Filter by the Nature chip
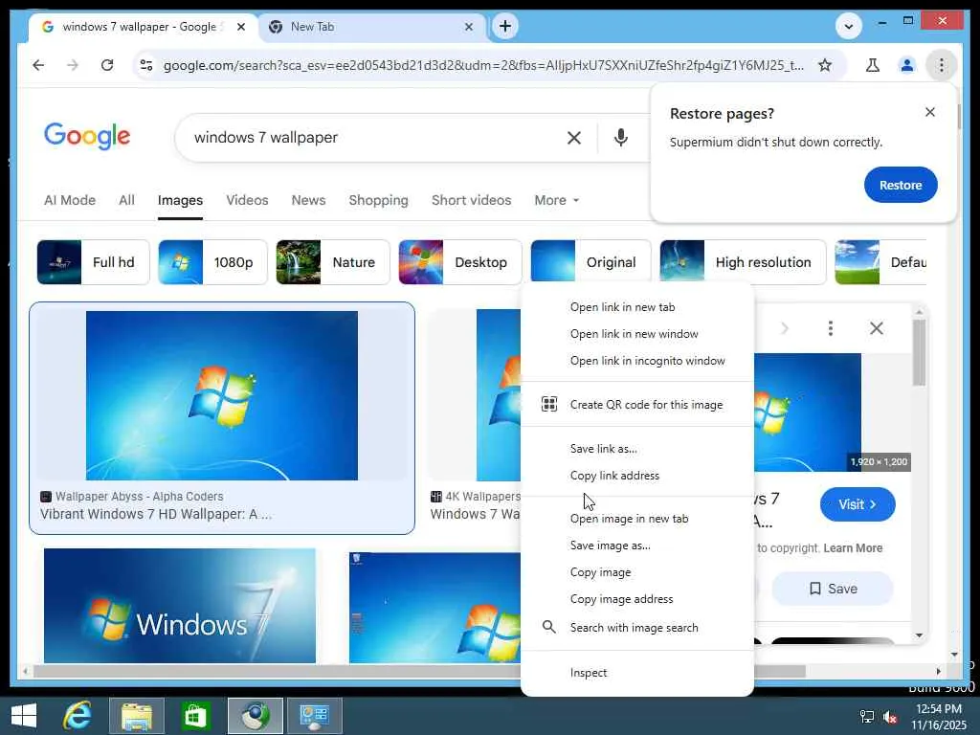The width and height of the screenshot is (980, 735). pyautogui.click(x=332, y=262)
